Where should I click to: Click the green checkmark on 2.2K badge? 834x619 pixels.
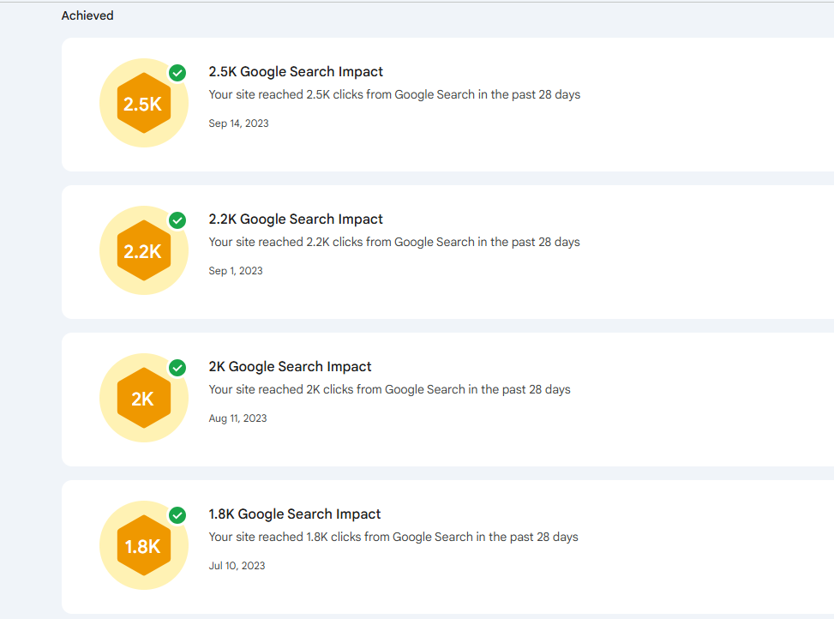point(177,220)
